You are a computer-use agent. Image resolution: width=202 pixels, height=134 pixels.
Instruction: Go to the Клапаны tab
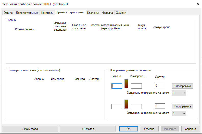coord(93,13)
